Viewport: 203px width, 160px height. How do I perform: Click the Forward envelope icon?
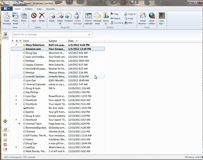[68, 16]
